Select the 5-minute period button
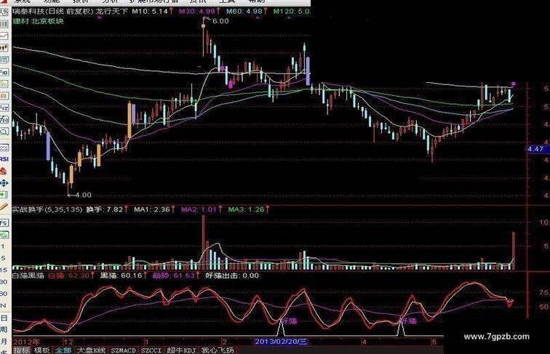 (x=3, y=258)
